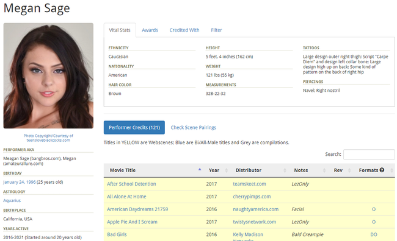Click the performer profile photo
Screen dimensions: 397x241
[48, 75]
